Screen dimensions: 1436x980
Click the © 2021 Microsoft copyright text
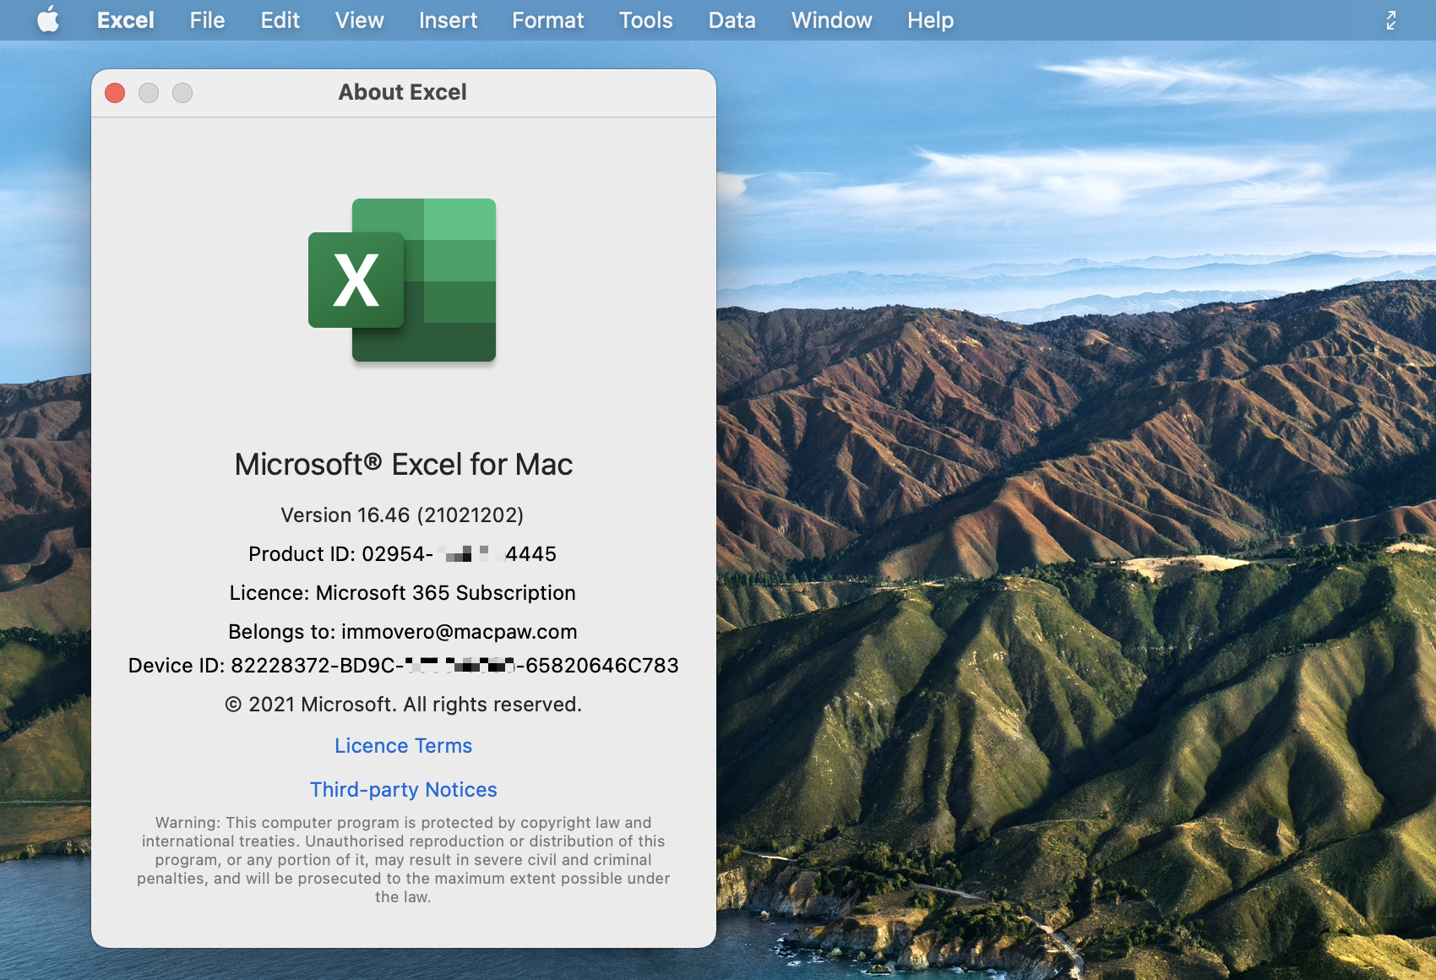(x=403, y=705)
